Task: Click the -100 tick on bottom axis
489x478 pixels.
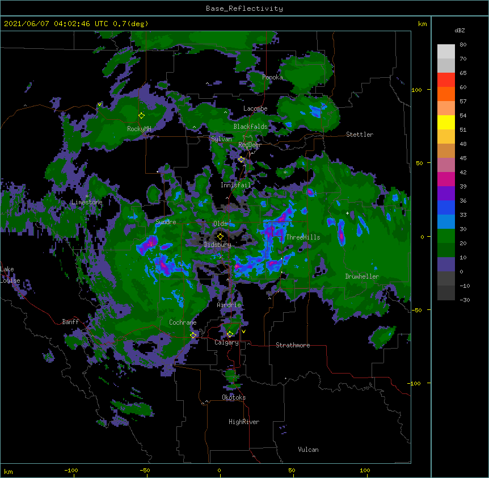Action: tap(71, 471)
